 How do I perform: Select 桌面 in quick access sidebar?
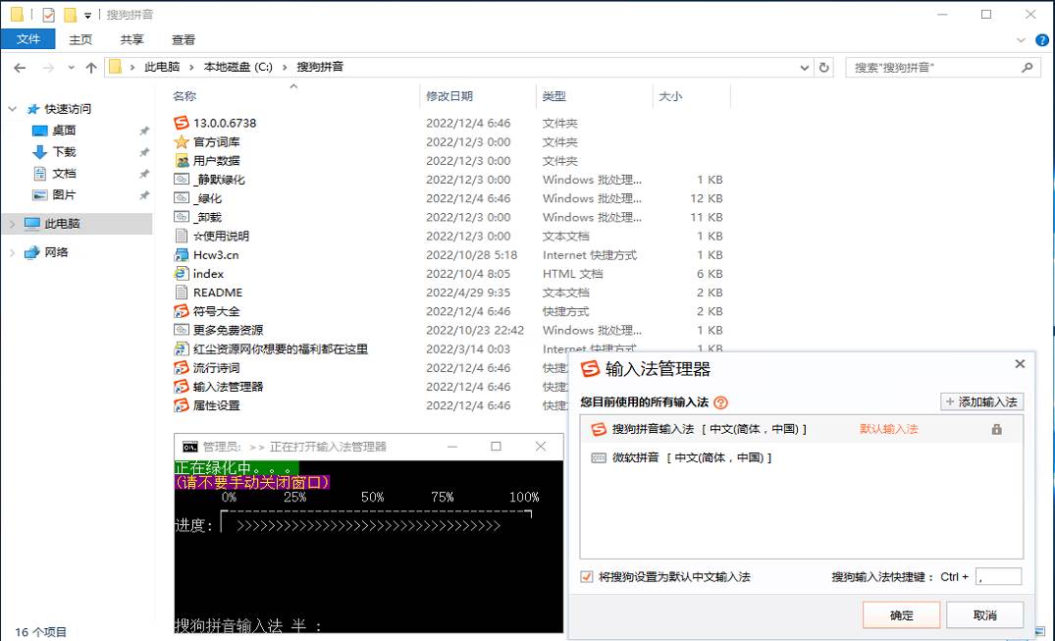click(64, 131)
